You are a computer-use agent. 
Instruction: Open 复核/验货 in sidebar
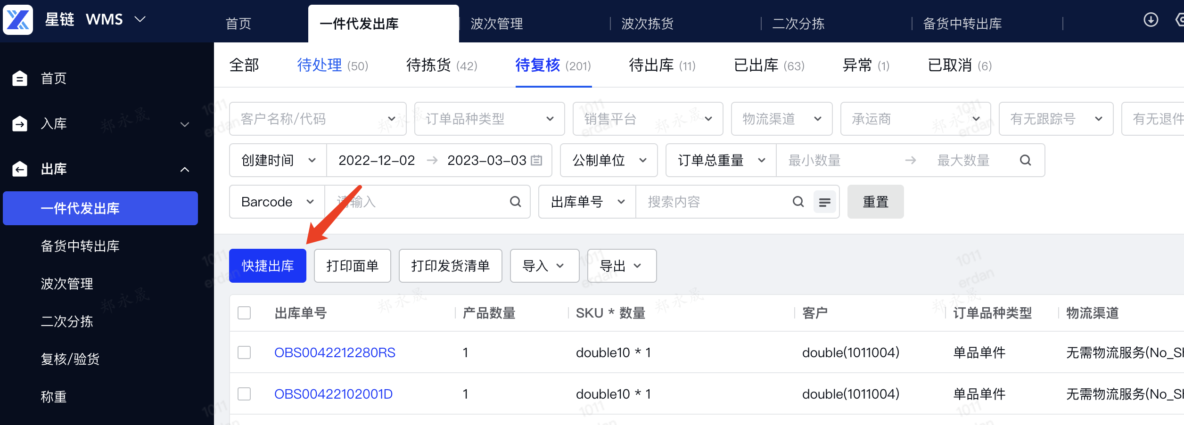70,359
